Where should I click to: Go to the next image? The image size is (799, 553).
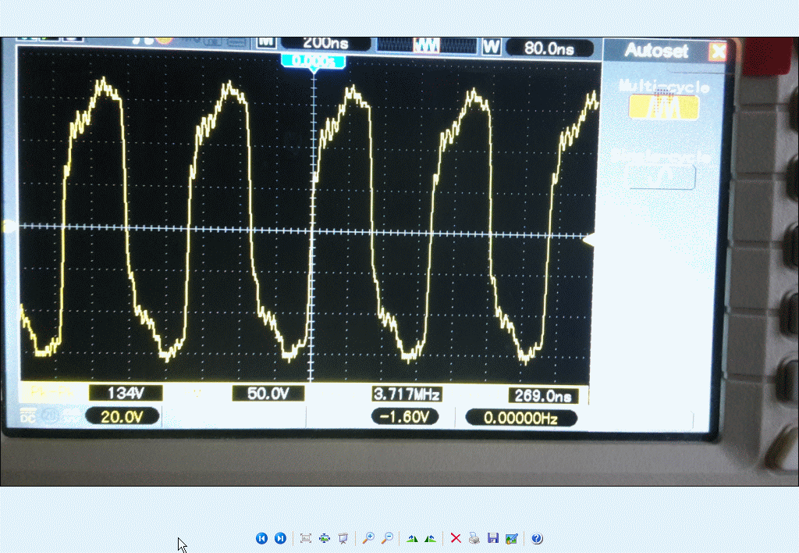click(x=280, y=538)
